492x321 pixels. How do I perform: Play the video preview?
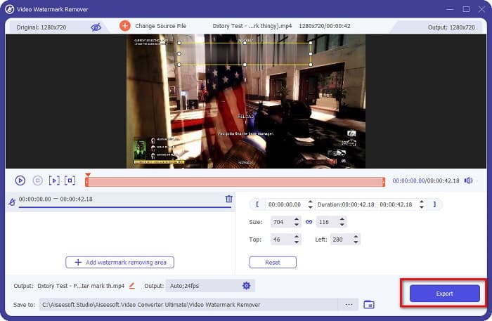click(x=20, y=181)
